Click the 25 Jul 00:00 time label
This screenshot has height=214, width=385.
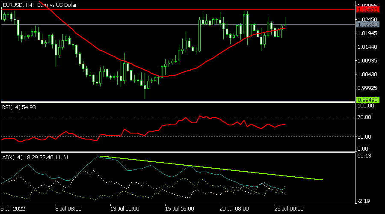(x=289, y=209)
